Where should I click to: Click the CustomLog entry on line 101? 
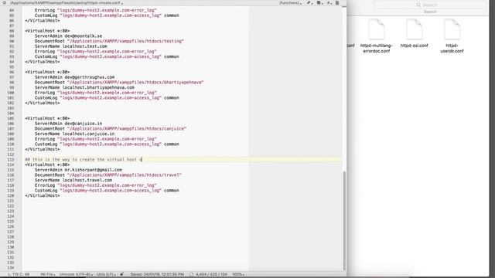[107, 98]
